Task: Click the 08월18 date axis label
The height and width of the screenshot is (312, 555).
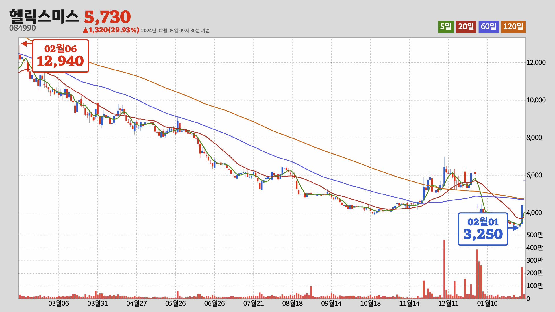Action: [x=293, y=303]
